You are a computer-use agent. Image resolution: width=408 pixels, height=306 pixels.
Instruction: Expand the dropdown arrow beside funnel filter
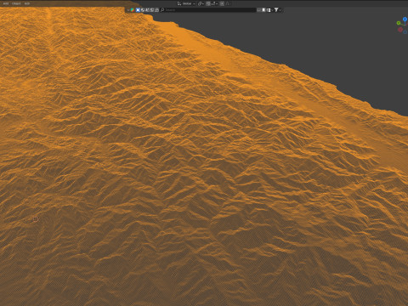[280, 10]
